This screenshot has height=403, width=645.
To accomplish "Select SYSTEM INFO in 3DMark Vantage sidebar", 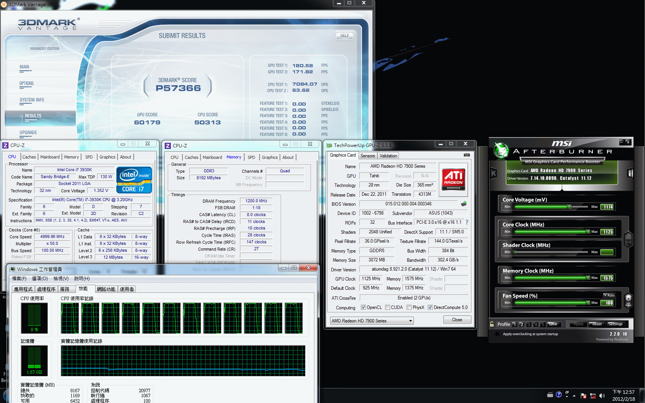I will [x=32, y=100].
